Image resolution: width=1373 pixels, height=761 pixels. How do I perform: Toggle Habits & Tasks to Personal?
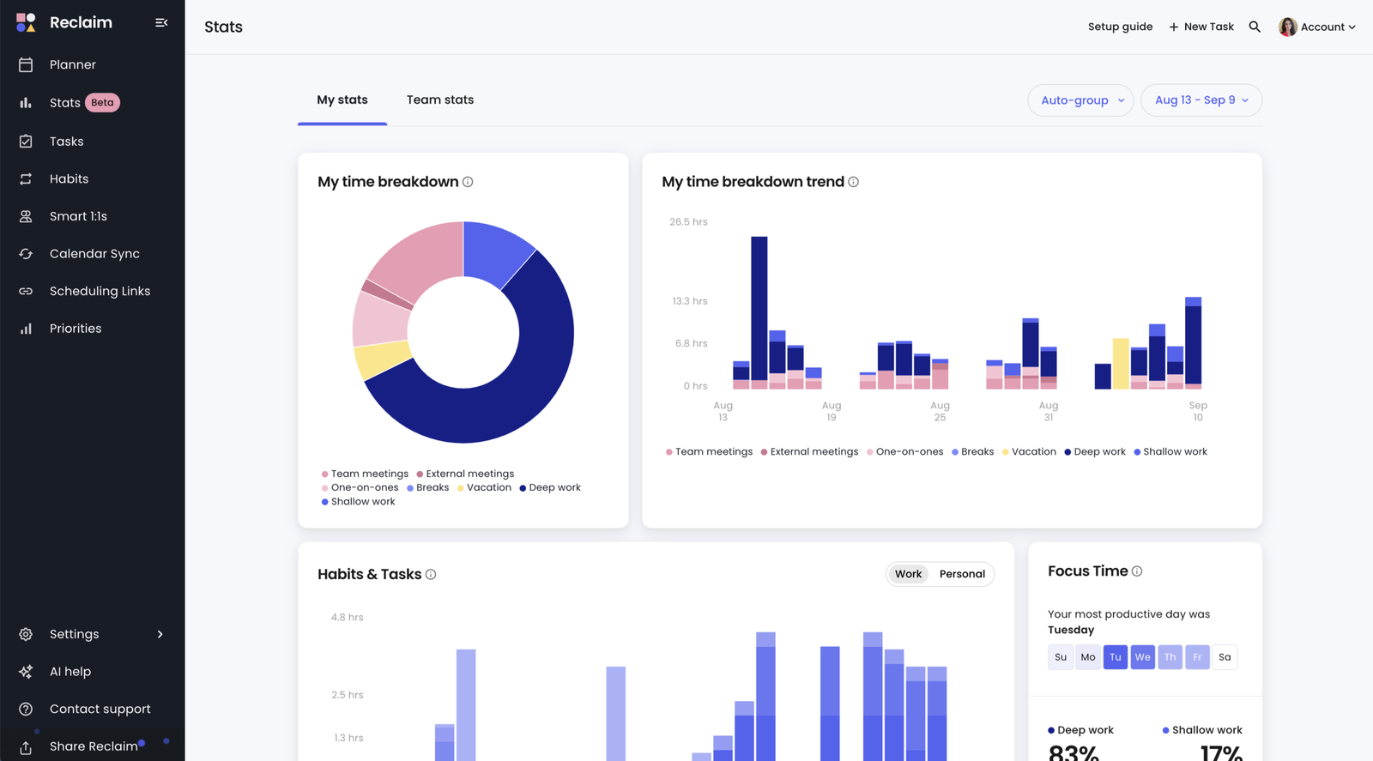click(962, 574)
